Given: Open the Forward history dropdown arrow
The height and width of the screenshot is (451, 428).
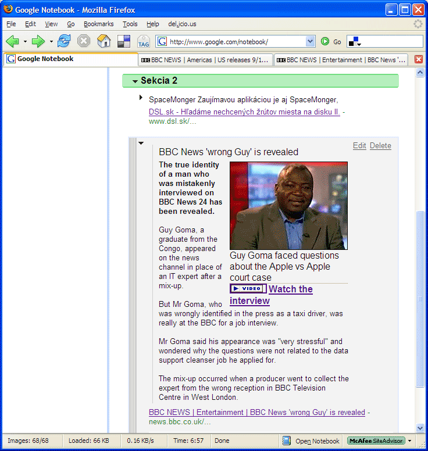Looking at the screenshot, I should [51, 42].
